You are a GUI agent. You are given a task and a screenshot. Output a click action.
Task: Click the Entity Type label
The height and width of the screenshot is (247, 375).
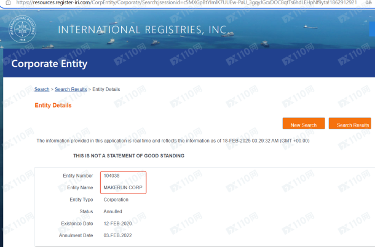coord(81,200)
